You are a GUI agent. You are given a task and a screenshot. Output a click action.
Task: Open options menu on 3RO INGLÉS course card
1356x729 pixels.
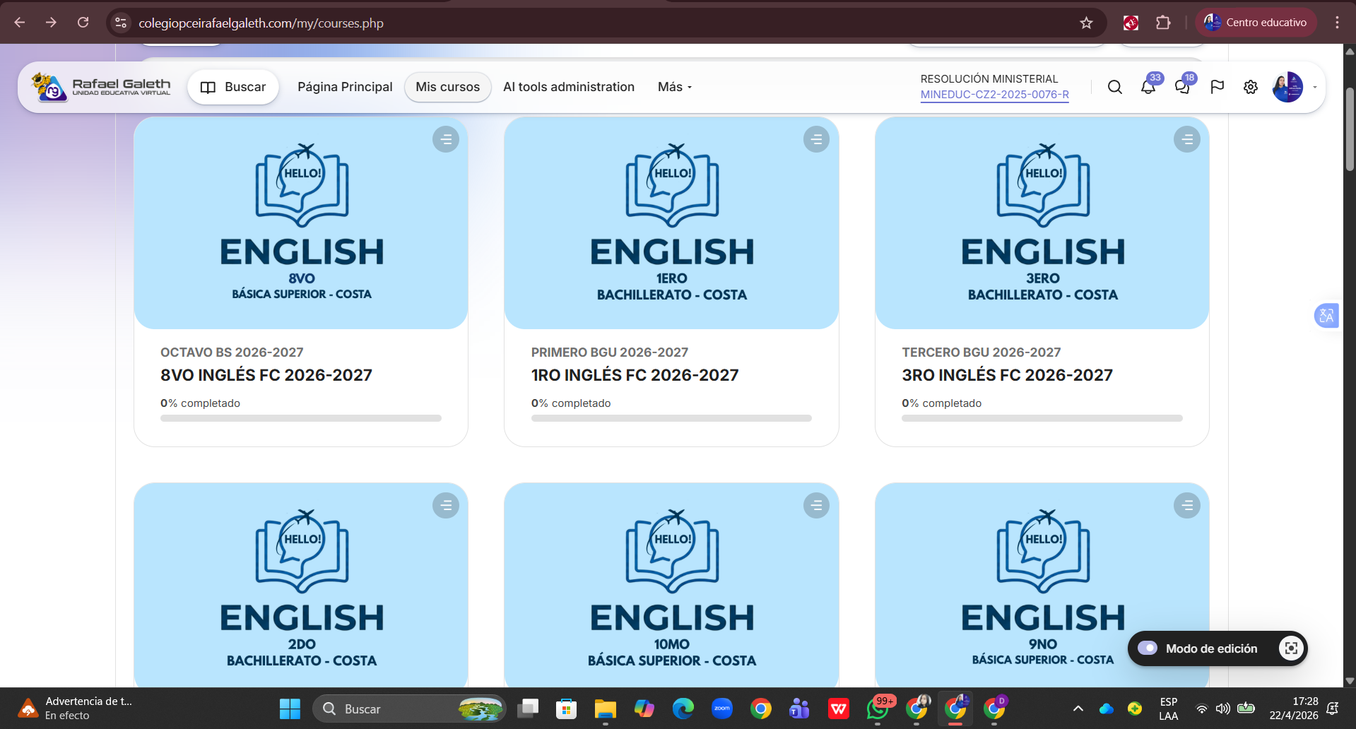click(1186, 139)
